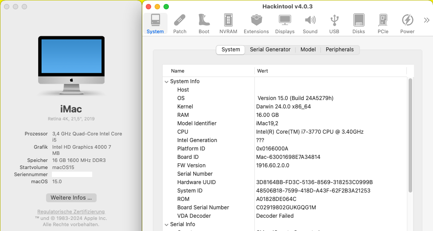Click the Wert column header
Viewport: 433px width, 231px height.
[x=330, y=71]
